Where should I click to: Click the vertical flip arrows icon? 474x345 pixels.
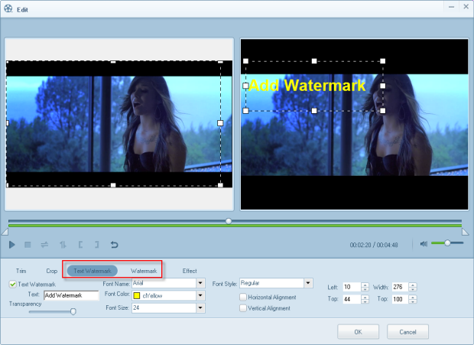coord(62,245)
